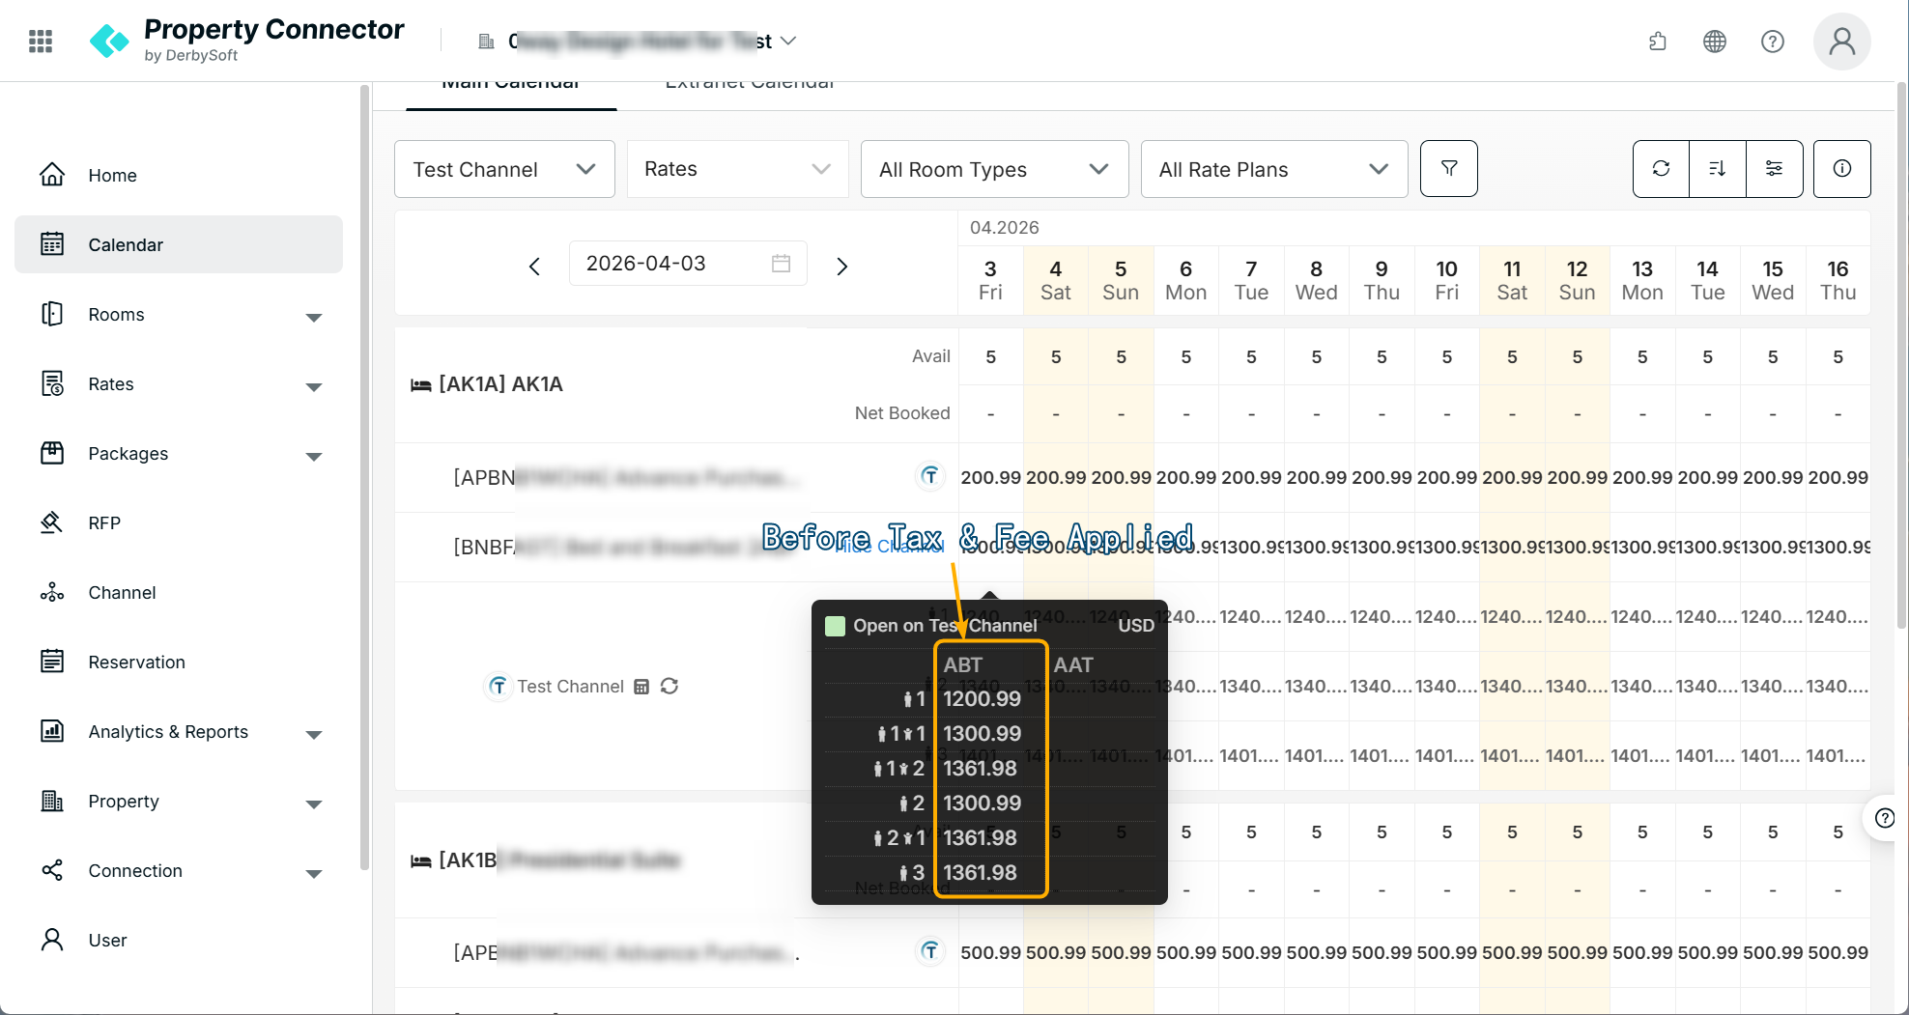
Task: Open calendar display settings sliders icon
Action: tap(1775, 169)
